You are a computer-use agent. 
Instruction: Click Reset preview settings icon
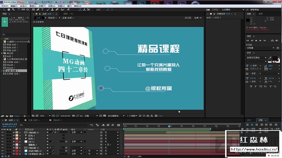tap(278, 48)
